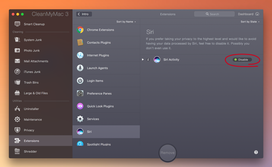Click Launch Agents rocket icon

(80, 68)
